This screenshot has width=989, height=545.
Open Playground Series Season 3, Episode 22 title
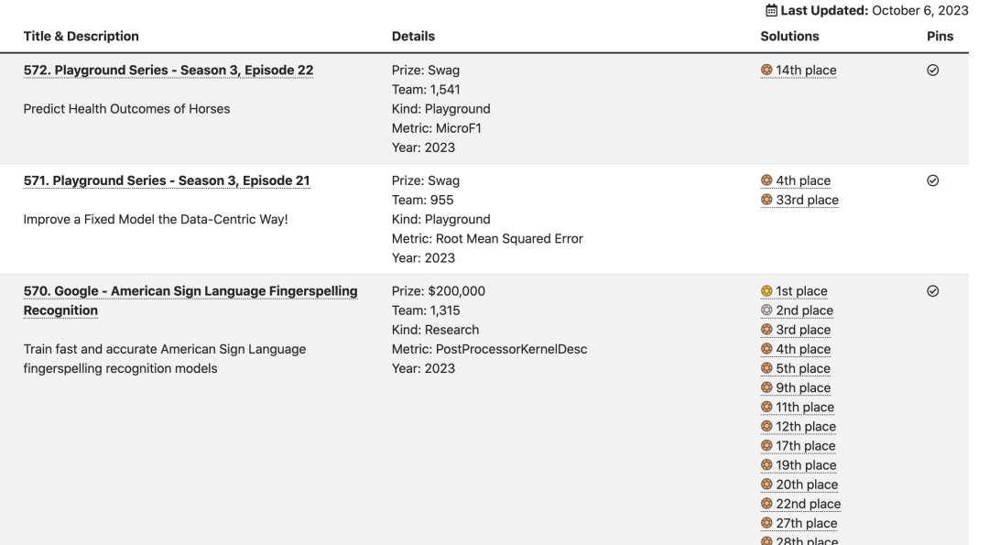click(170, 71)
